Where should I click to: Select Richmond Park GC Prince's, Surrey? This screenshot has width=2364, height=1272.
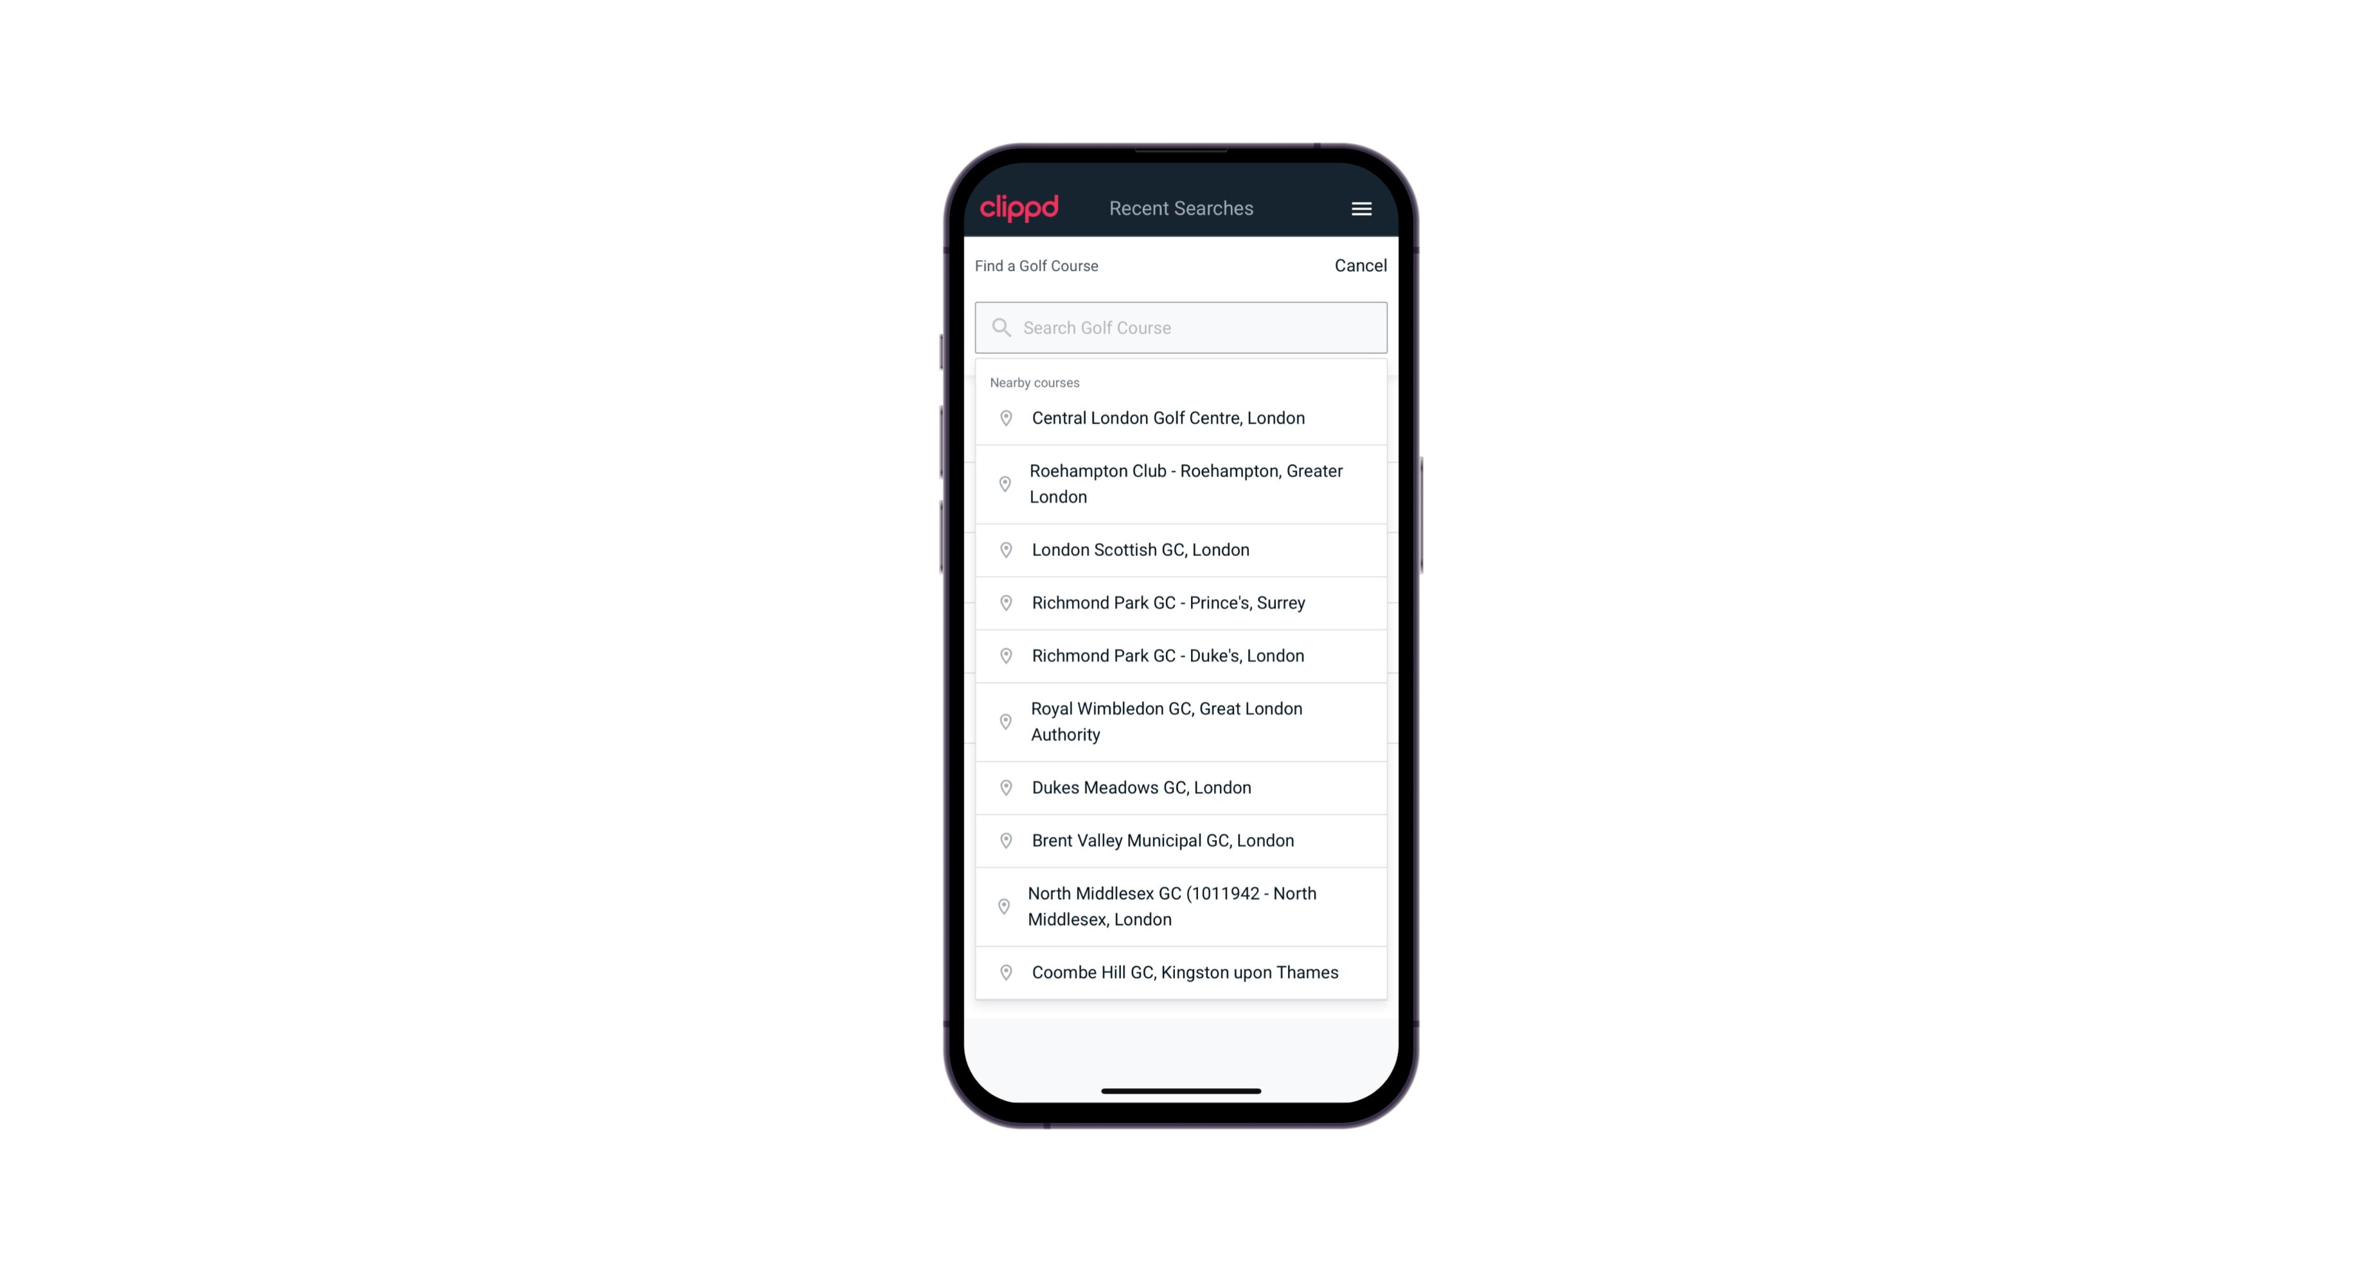1181,603
